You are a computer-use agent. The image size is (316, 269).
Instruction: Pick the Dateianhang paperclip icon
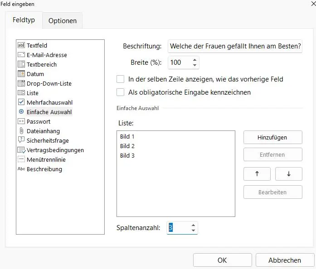(21, 131)
